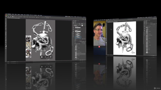Toggle the bottom layer's eye in right window
The width and height of the screenshot is (161, 90).
point(146,52)
